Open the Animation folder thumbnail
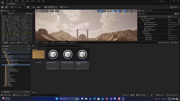Screen dimensions: 180x101 tap(39, 54)
